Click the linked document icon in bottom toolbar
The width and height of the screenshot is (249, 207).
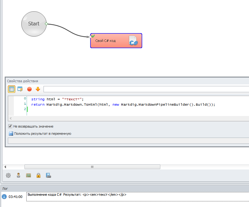coord(49,175)
